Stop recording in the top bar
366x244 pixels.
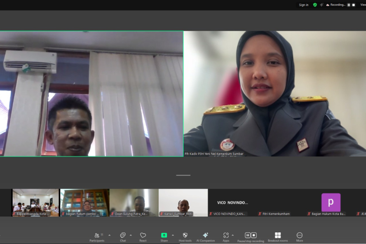click(353, 5)
